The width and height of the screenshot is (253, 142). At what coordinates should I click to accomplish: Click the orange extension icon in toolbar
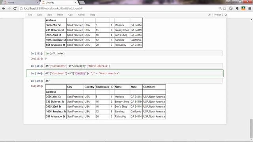pos(244,8)
